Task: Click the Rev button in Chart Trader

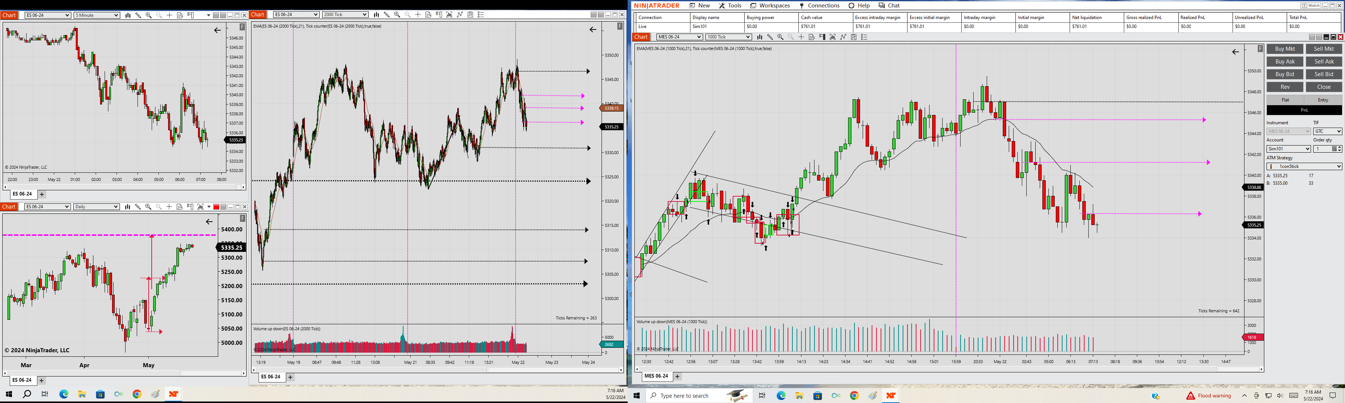Action: (1285, 87)
